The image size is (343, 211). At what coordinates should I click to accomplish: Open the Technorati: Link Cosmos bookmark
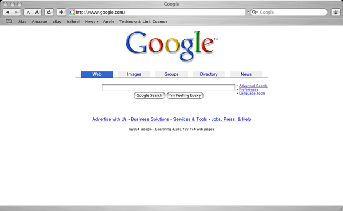(143, 21)
